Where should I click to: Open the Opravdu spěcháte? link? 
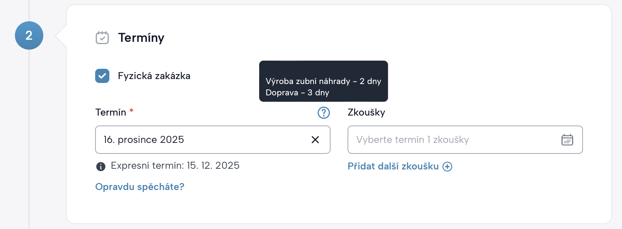(140, 187)
